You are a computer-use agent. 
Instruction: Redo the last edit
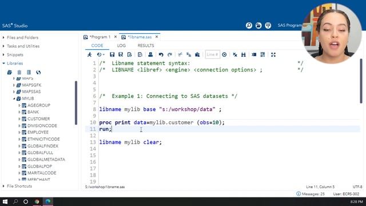pos(170,55)
